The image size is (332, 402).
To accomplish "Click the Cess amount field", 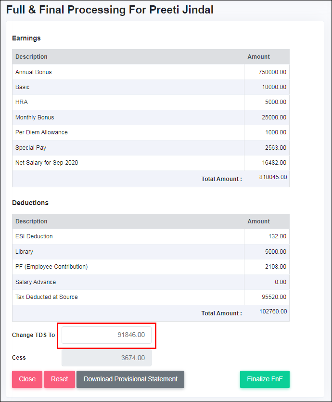I will (106, 358).
